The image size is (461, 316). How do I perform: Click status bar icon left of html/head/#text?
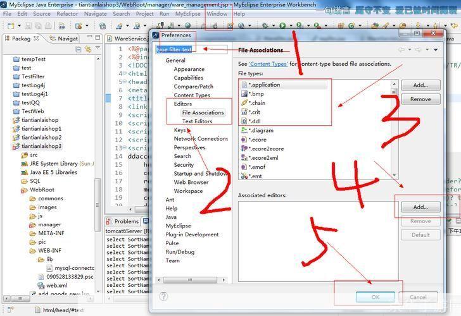click(x=37, y=310)
